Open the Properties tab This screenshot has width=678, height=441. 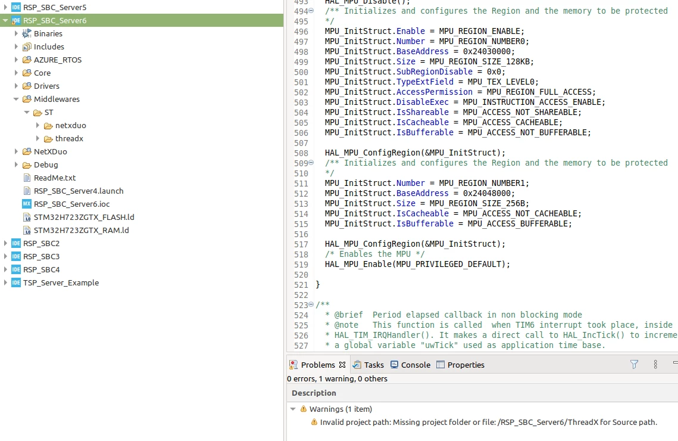[461, 365]
